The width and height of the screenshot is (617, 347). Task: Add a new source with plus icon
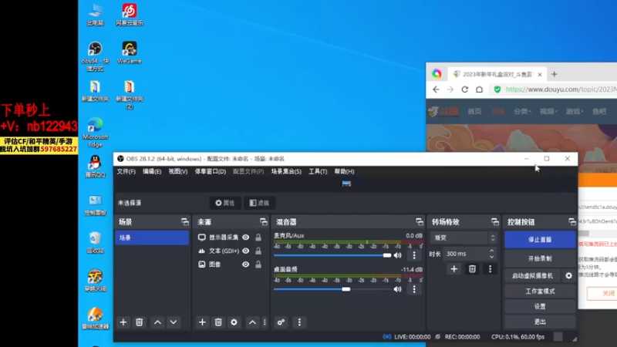click(x=202, y=322)
